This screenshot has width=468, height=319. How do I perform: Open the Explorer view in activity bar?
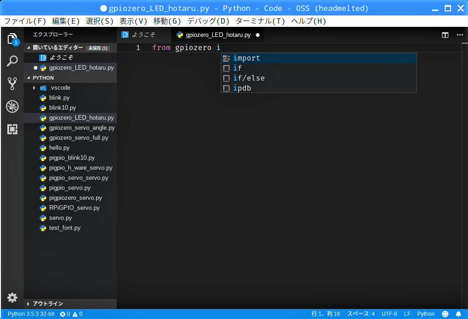coord(12,39)
